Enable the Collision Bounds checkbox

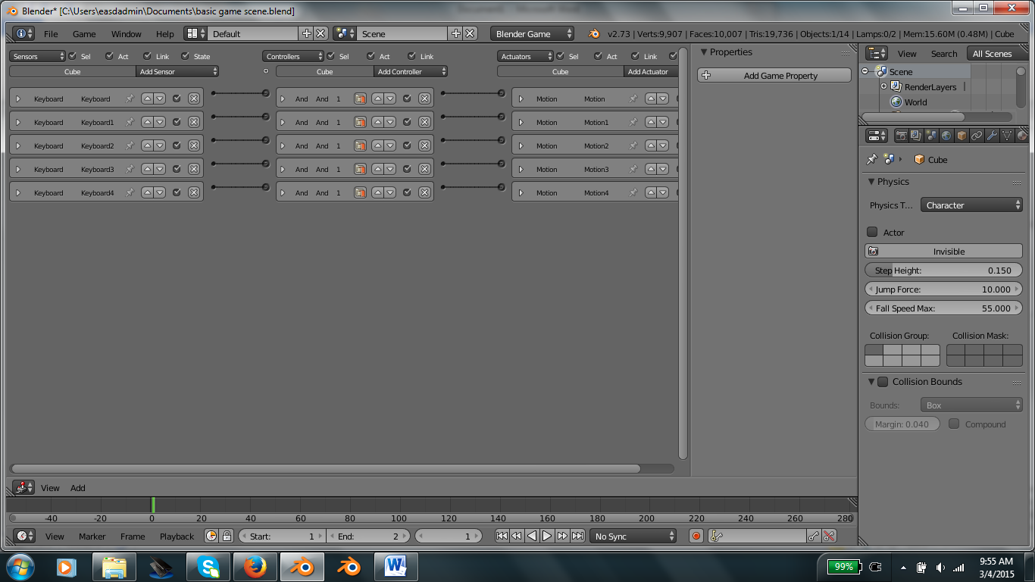pyautogui.click(x=883, y=382)
